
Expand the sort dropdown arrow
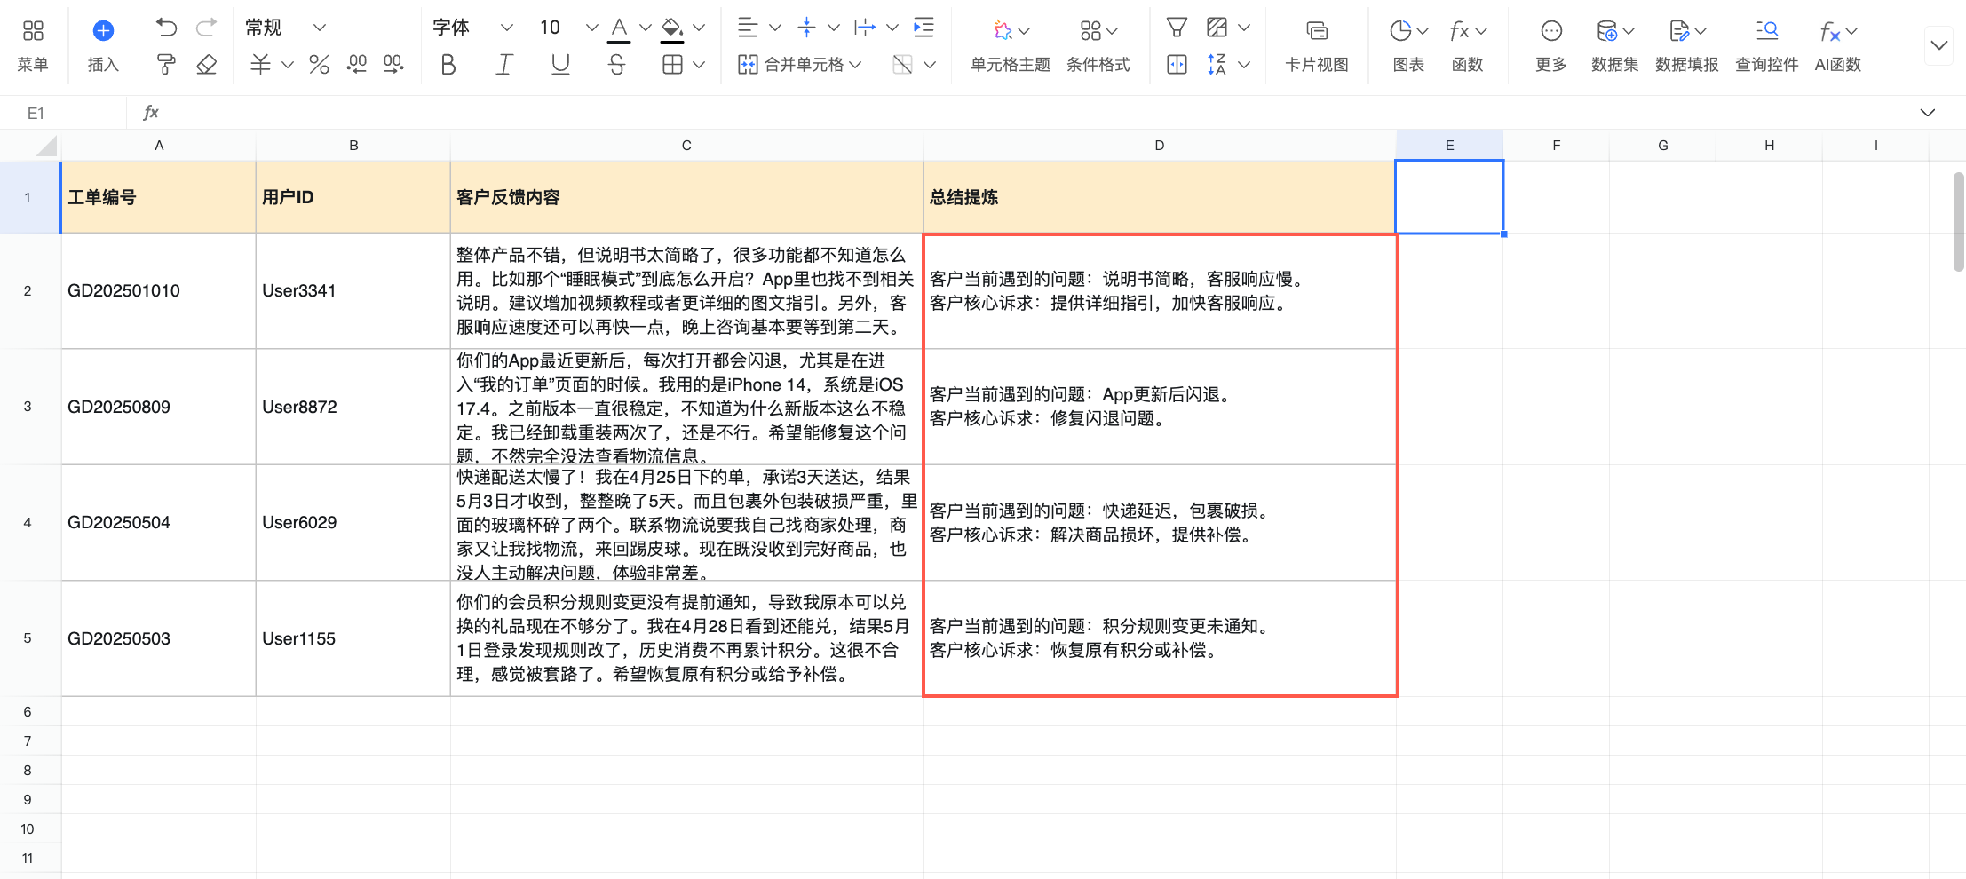click(1244, 64)
